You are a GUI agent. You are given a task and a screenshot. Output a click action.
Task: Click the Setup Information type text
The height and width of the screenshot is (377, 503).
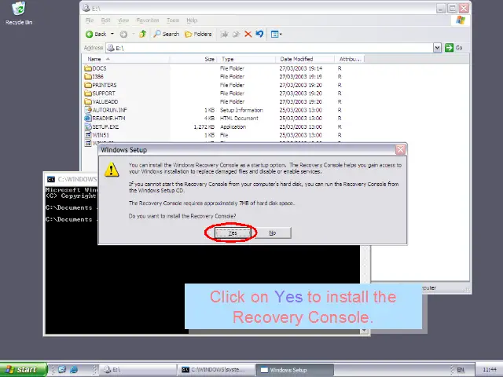pos(241,110)
